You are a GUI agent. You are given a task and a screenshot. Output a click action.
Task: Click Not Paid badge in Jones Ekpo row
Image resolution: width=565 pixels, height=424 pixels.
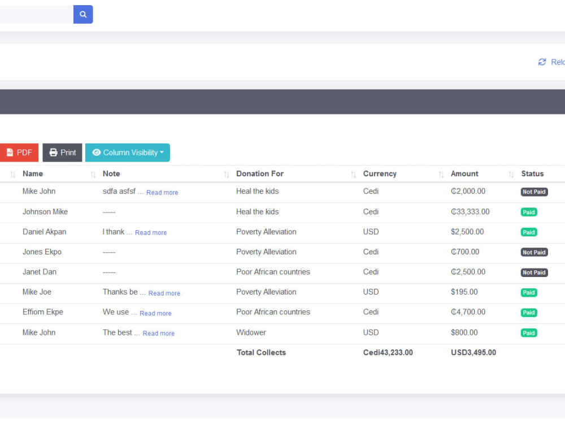point(534,252)
